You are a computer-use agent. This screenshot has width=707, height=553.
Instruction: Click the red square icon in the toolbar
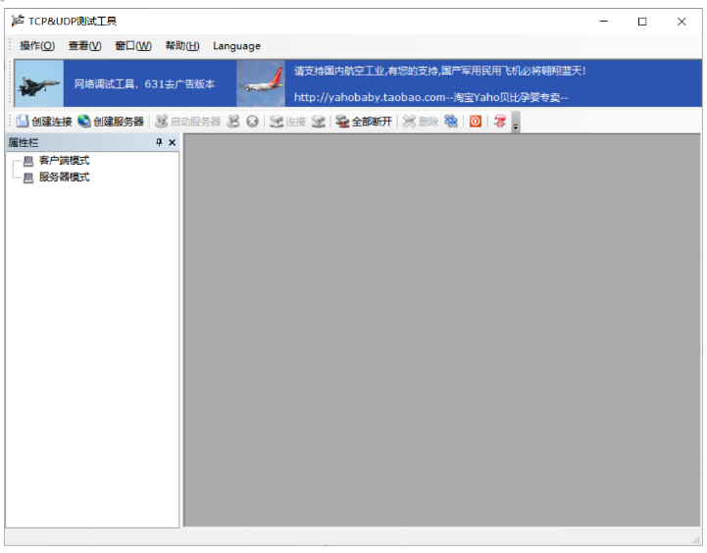(476, 122)
